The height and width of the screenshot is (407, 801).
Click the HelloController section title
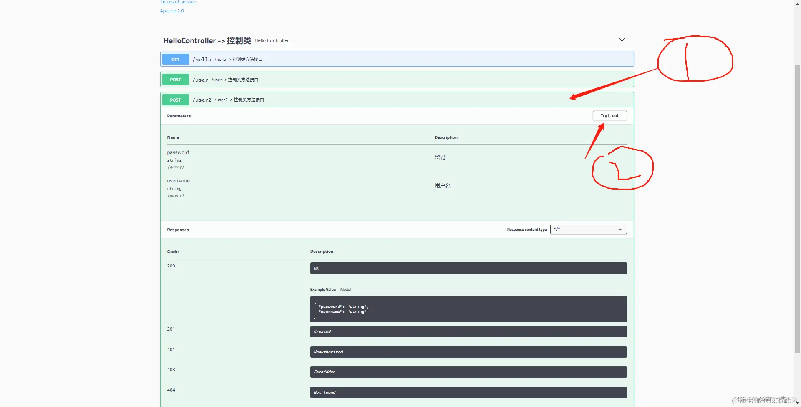pyautogui.click(x=207, y=40)
